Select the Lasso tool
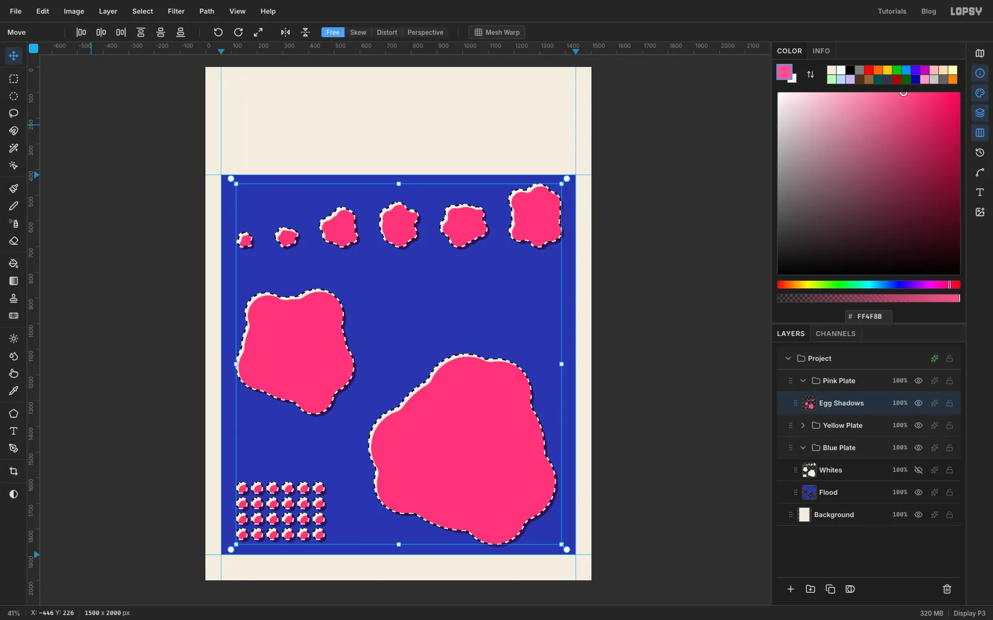993x620 pixels. 14,113
